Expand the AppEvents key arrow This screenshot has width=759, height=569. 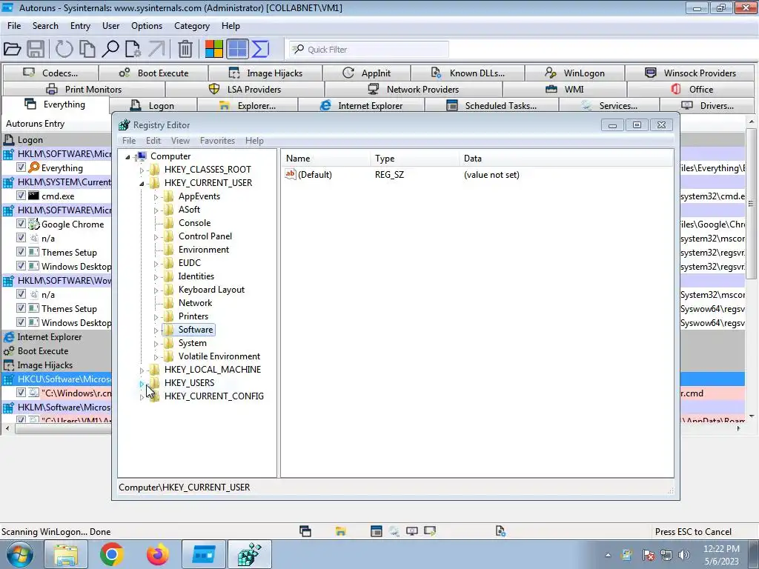[x=156, y=197]
